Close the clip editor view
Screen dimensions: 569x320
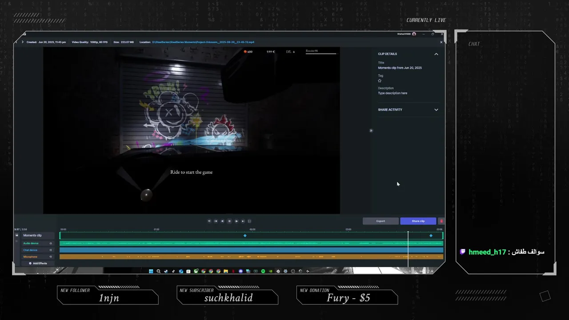coord(441,42)
